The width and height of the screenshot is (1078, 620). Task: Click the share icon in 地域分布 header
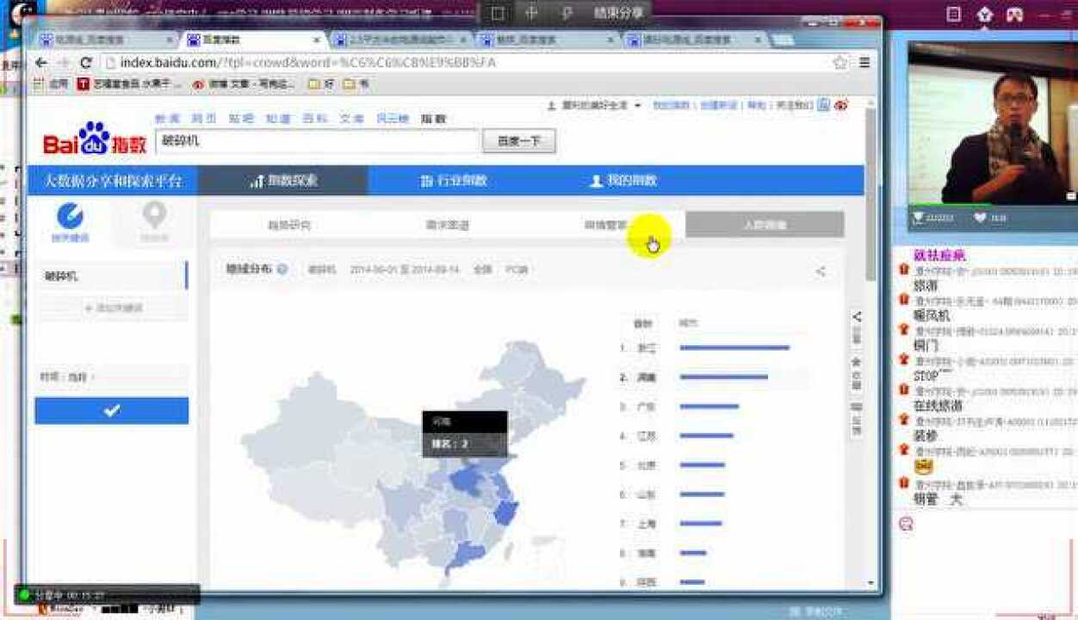[x=821, y=271]
